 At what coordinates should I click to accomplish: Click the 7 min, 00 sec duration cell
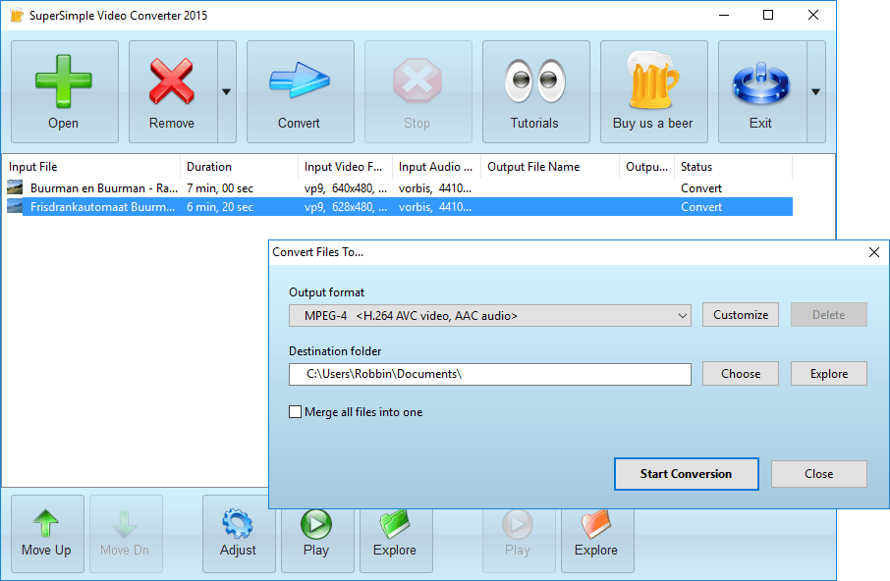[x=220, y=188]
